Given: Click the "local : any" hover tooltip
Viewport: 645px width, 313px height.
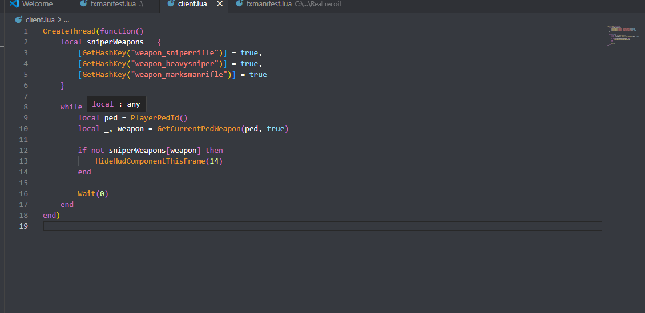Looking at the screenshot, I should coord(116,104).
